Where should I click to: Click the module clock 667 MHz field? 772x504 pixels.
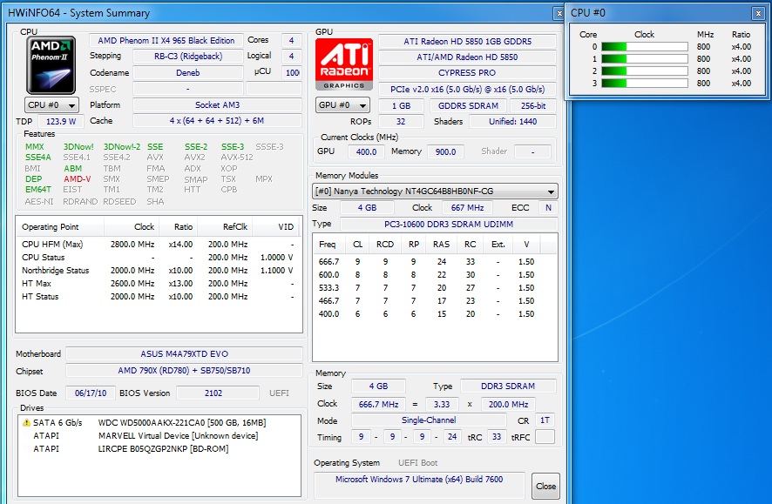point(467,207)
